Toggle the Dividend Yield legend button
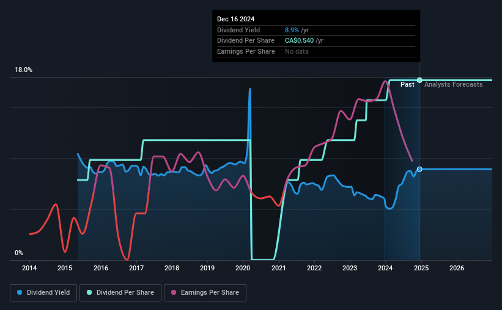 [43, 293]
